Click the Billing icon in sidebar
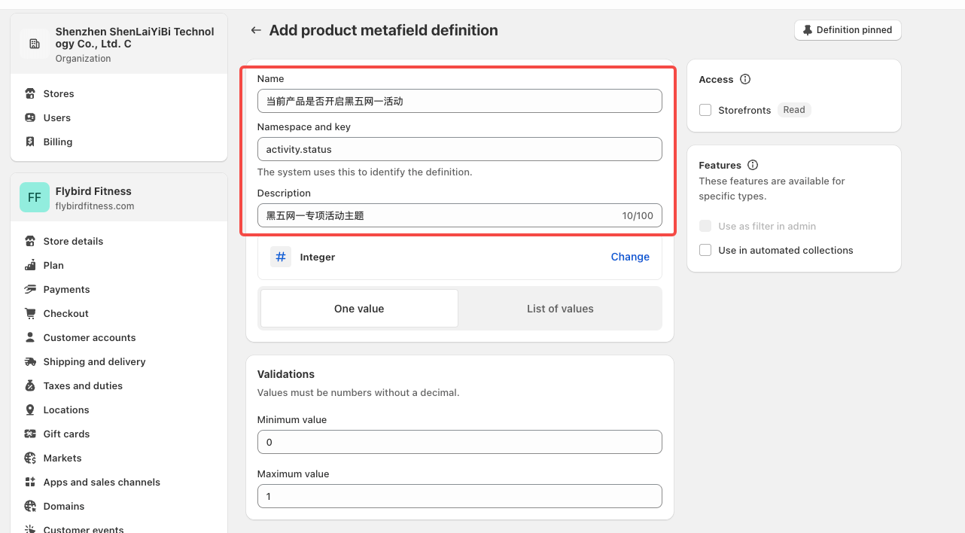This screenshot has width=965, height=533. point(30,142)
